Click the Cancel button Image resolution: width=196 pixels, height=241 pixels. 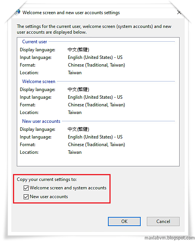click(163, 221)
